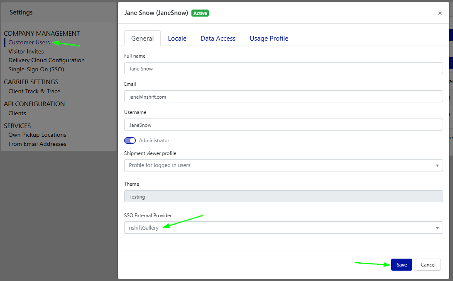Open Customer Users in the sidebar
453x281 pixels.
(29, 42)
